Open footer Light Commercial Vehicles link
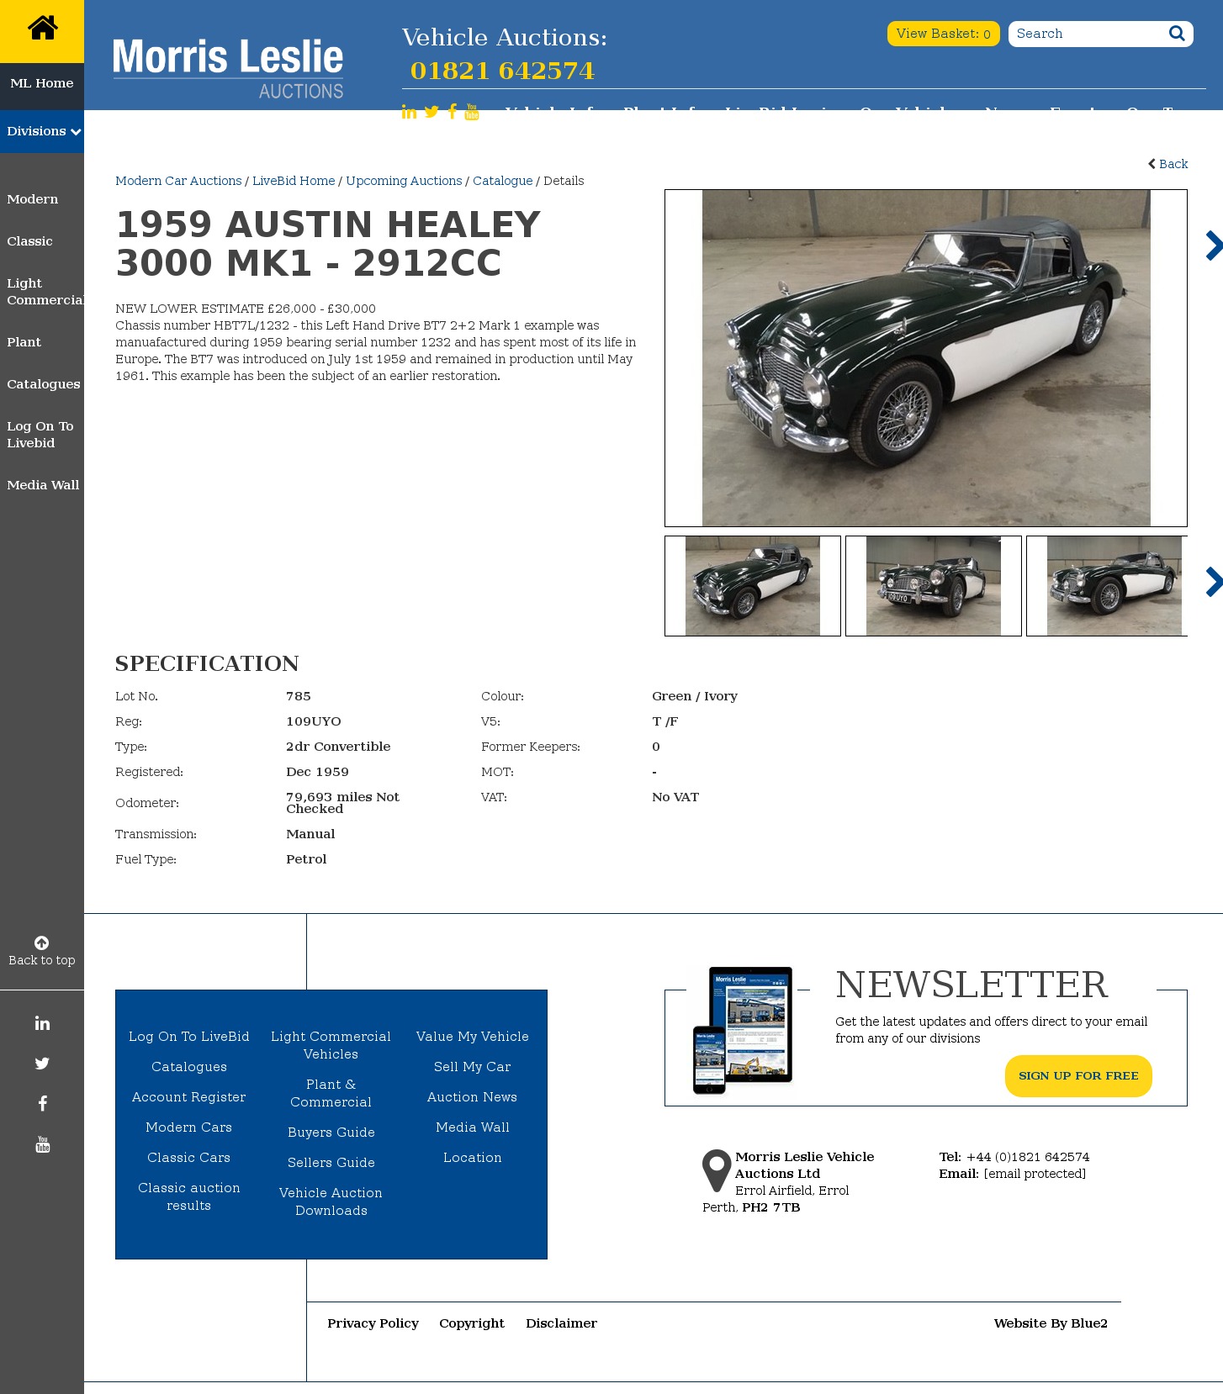 (x=331, y=1045)
